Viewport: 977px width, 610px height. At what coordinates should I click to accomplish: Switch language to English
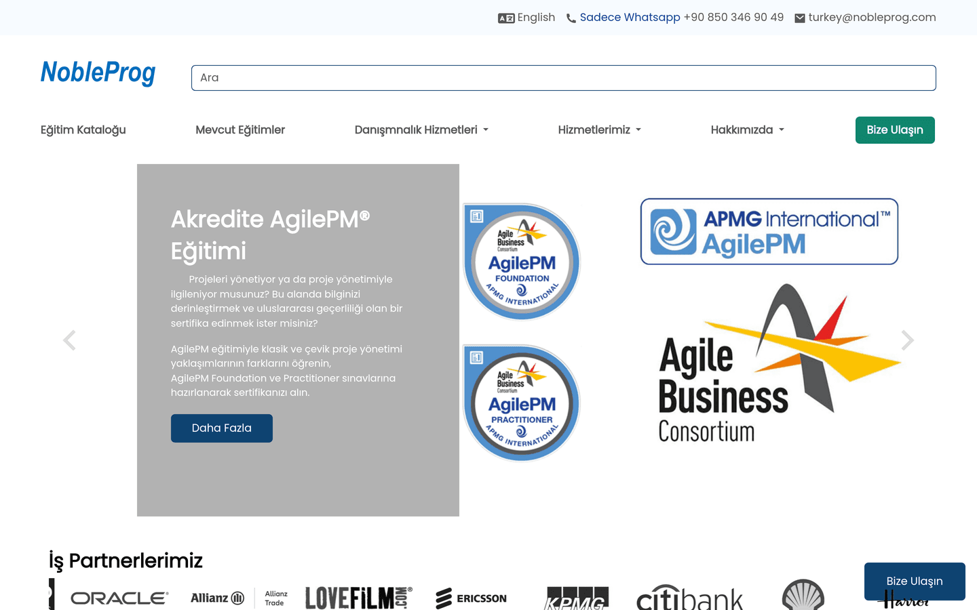(536, 18)
